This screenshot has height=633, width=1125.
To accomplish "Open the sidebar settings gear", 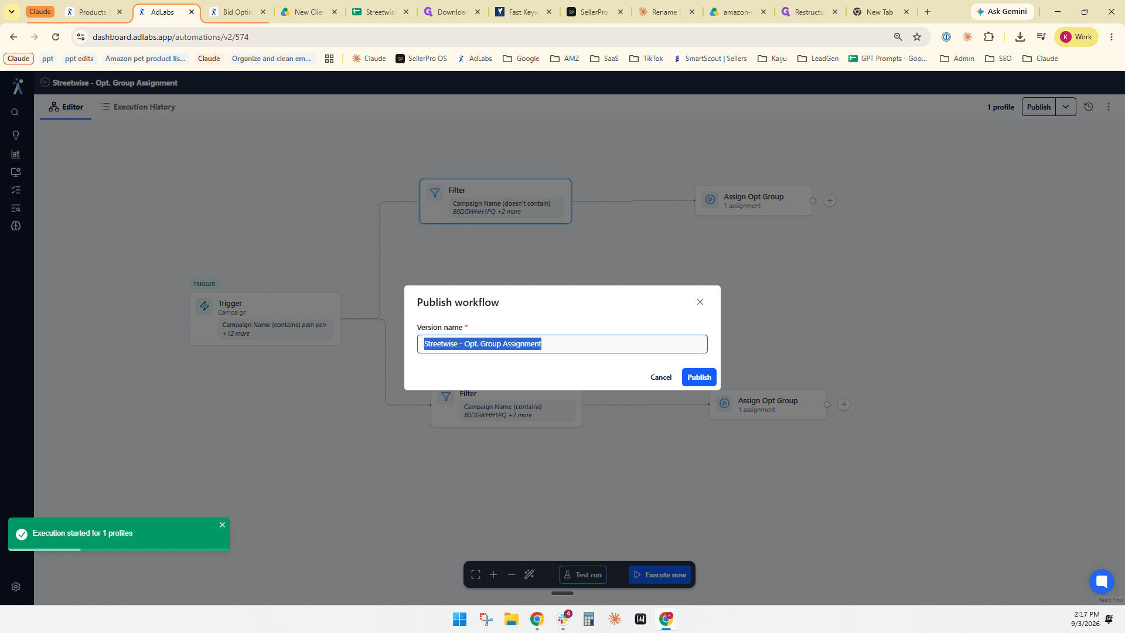I will pos(16,587).
